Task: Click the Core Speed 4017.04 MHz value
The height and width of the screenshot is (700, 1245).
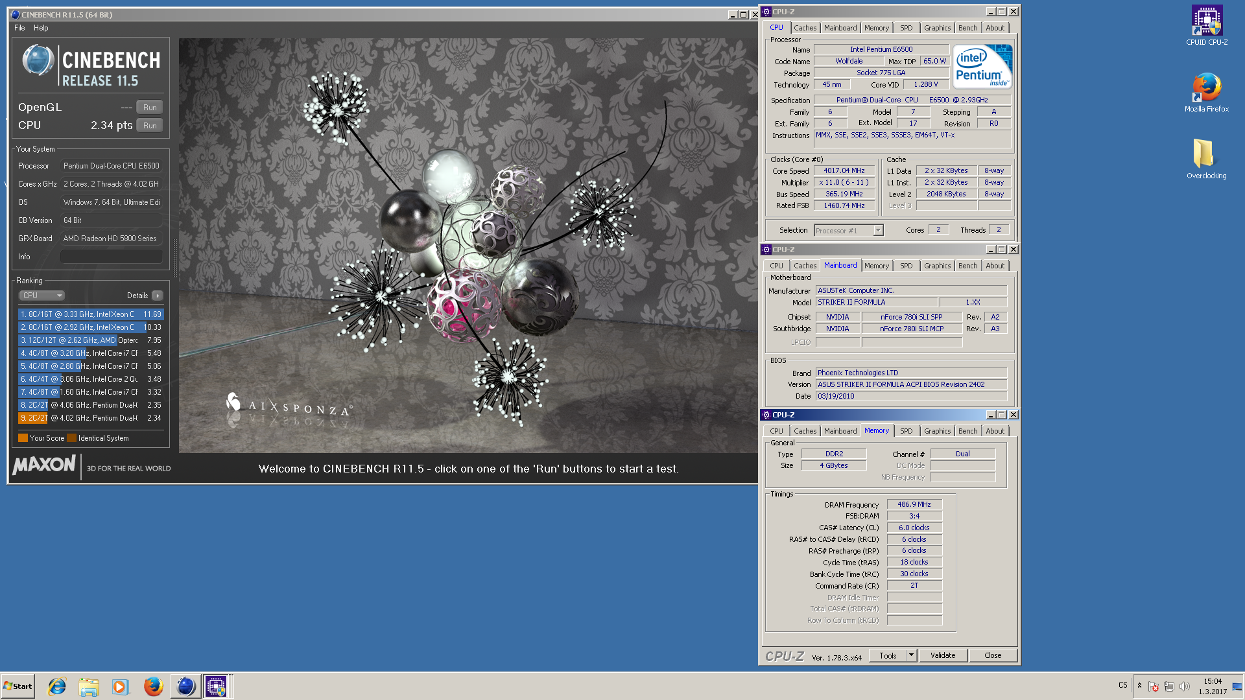Action: click(844, 171)
